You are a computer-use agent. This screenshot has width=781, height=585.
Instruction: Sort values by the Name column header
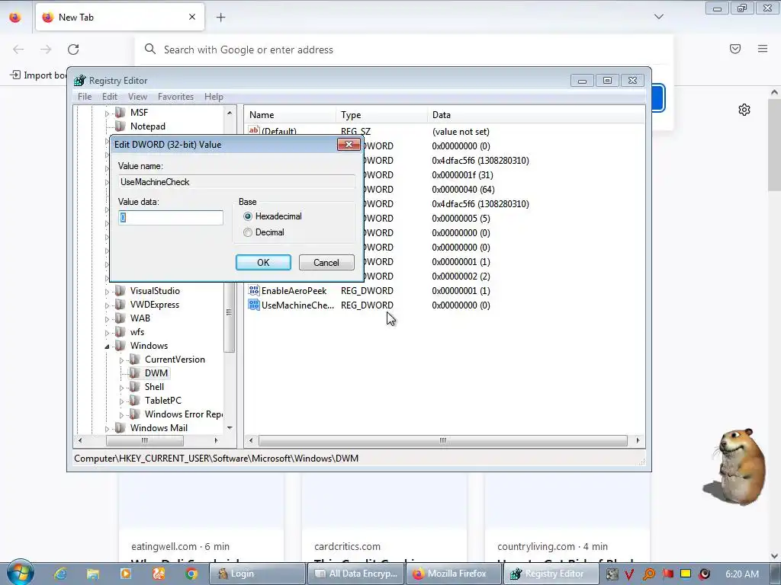click(x=291, y=115)
